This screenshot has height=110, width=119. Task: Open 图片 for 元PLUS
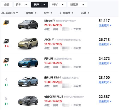(x=56, y=67)
